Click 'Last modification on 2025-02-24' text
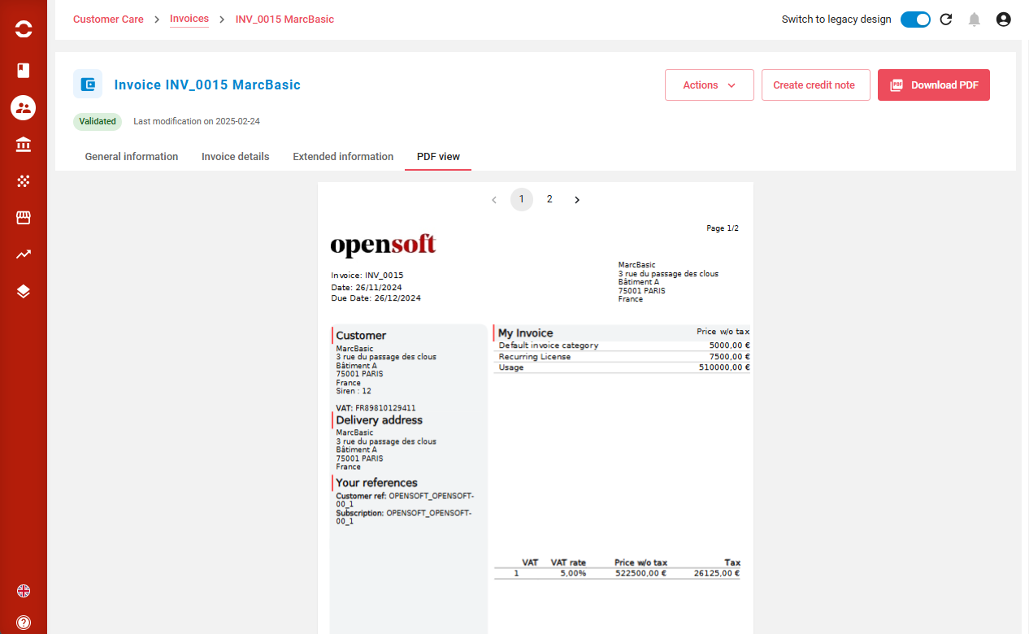Viewport: 1029px width, 634px height. [x=197, y=121]
